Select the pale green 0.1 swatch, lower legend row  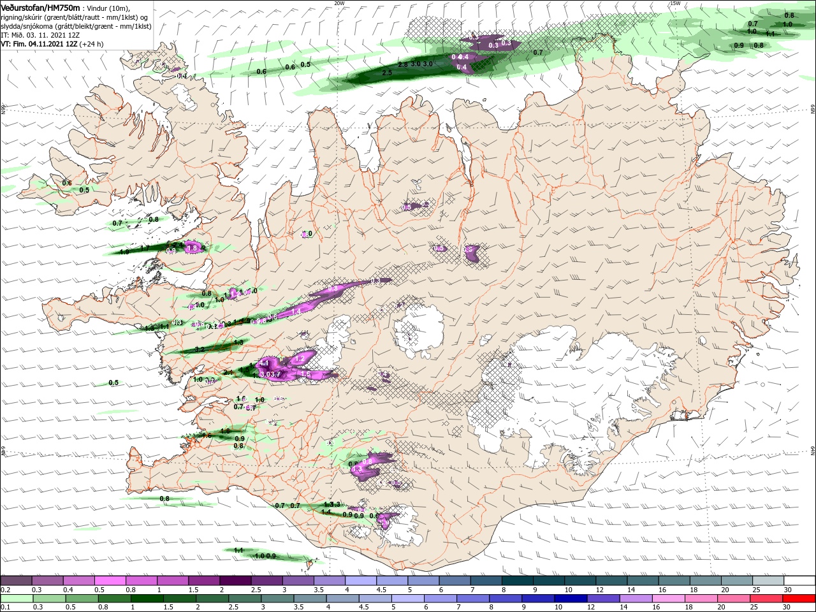pos(16,599)
